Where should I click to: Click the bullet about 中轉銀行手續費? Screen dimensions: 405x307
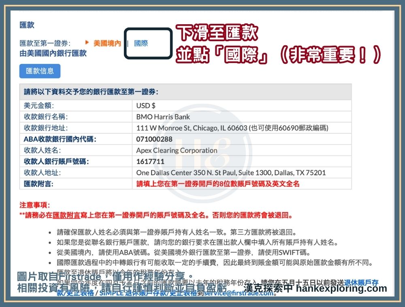coord(215,263)
